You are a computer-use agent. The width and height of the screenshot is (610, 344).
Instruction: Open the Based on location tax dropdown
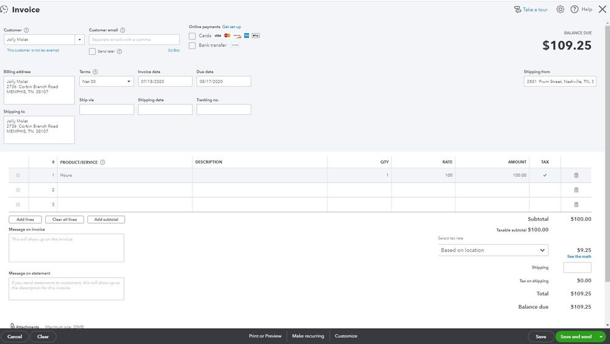click(493, 250)
